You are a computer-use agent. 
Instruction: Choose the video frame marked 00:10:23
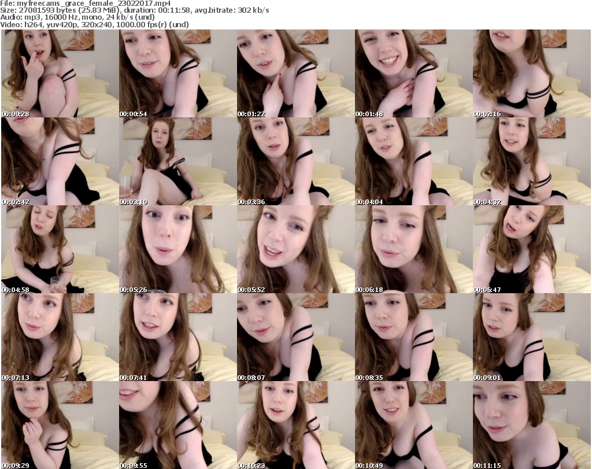(x=295, y=425)
